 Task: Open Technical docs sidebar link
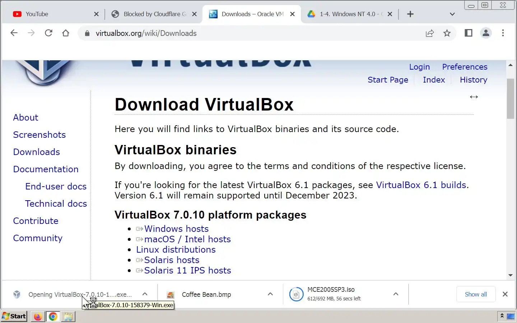click(x=56, y=203)
